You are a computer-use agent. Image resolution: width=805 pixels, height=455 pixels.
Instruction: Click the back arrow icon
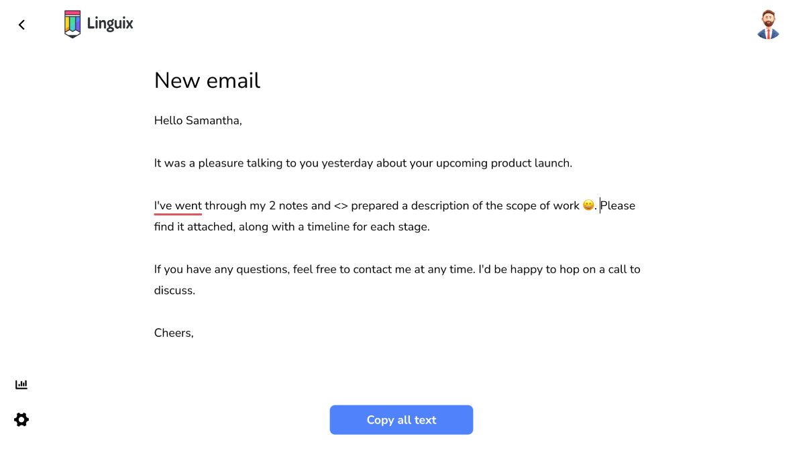pyautogui.click(x=21, y=25)
